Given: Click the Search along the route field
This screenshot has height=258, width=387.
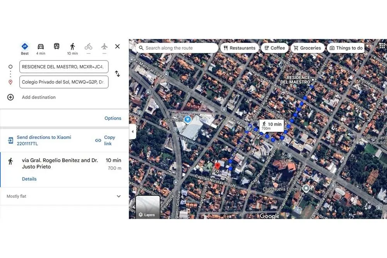Looking at the screenshot, I should point(177,48).
